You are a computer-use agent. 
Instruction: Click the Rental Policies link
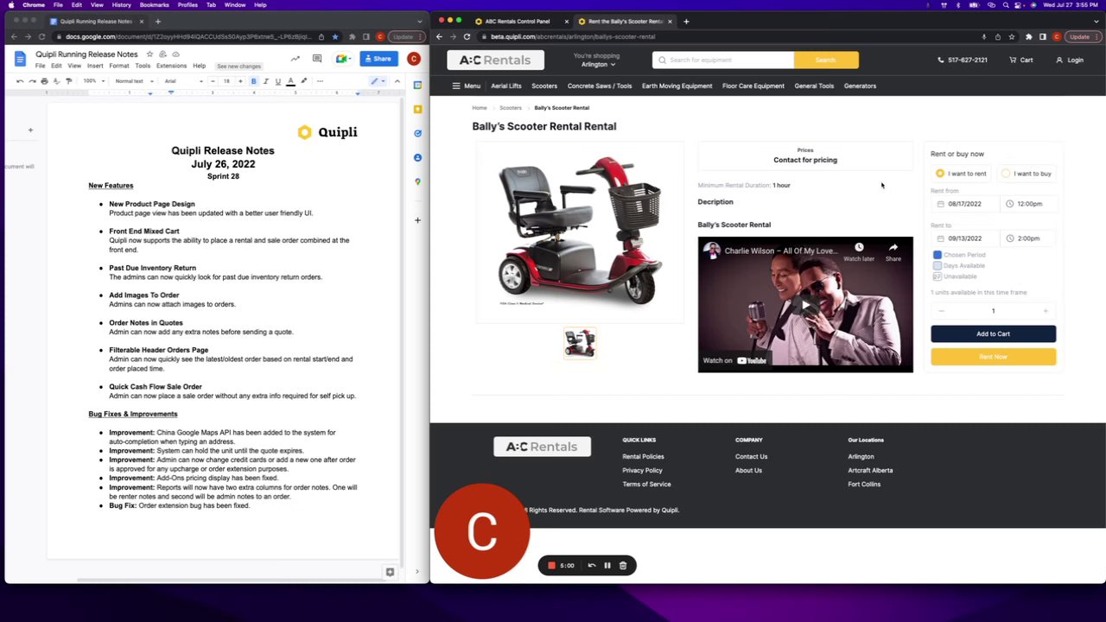pos(643,456)
